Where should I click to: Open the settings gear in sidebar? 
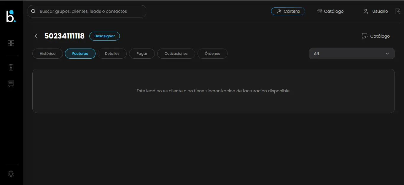(11, 174)
